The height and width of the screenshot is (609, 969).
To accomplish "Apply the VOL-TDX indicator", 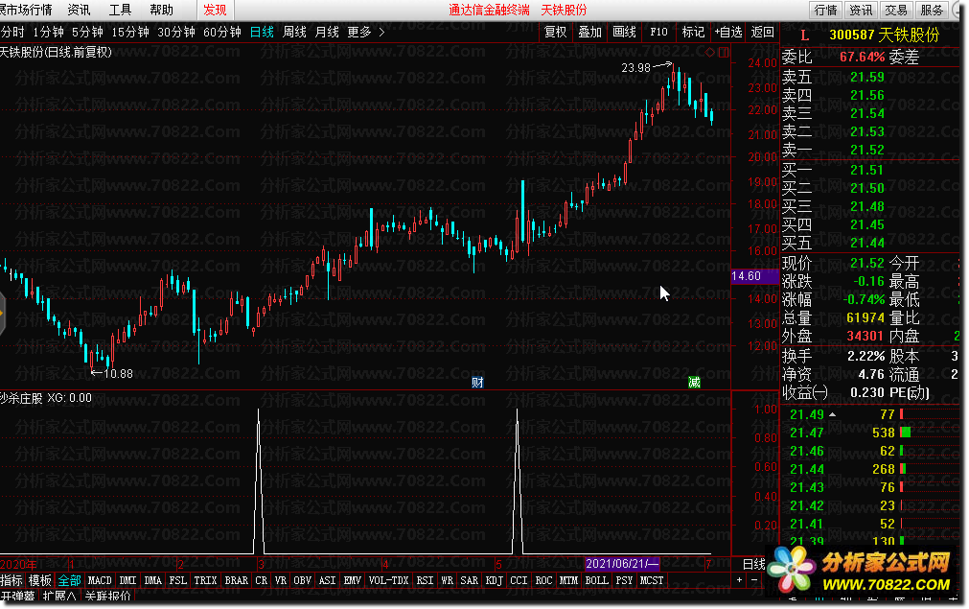I will click(x=389, y=580).
